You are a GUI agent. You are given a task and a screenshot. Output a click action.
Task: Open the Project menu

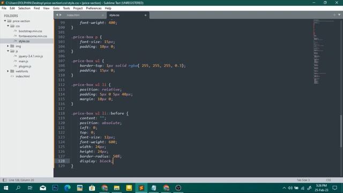click(78, 9)
